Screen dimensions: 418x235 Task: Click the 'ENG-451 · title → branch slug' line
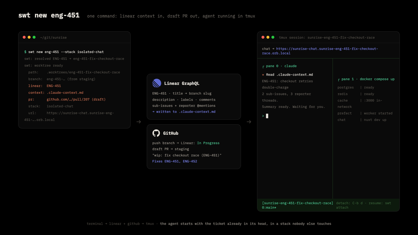[182, 93]
